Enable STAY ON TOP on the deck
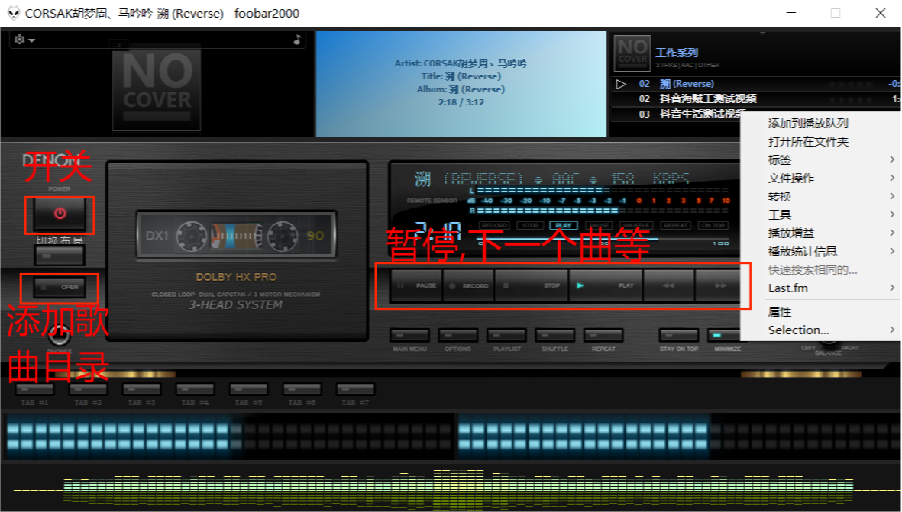 pyautogui.click(x=679, y=335)
